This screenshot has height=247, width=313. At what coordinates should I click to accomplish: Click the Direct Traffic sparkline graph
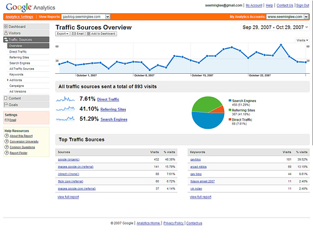point(65,99)
